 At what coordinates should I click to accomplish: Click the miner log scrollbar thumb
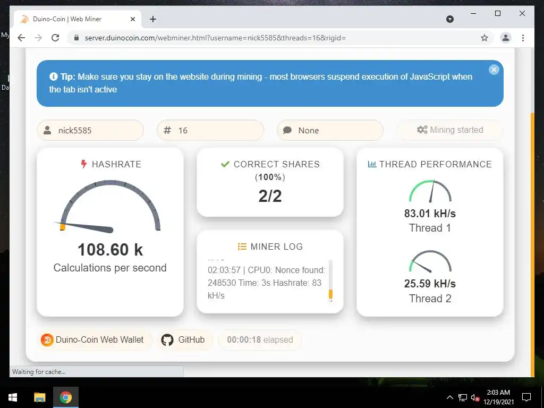330,294
